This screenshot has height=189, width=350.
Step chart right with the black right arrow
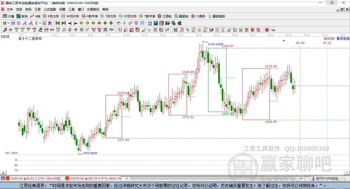point(76,23)
